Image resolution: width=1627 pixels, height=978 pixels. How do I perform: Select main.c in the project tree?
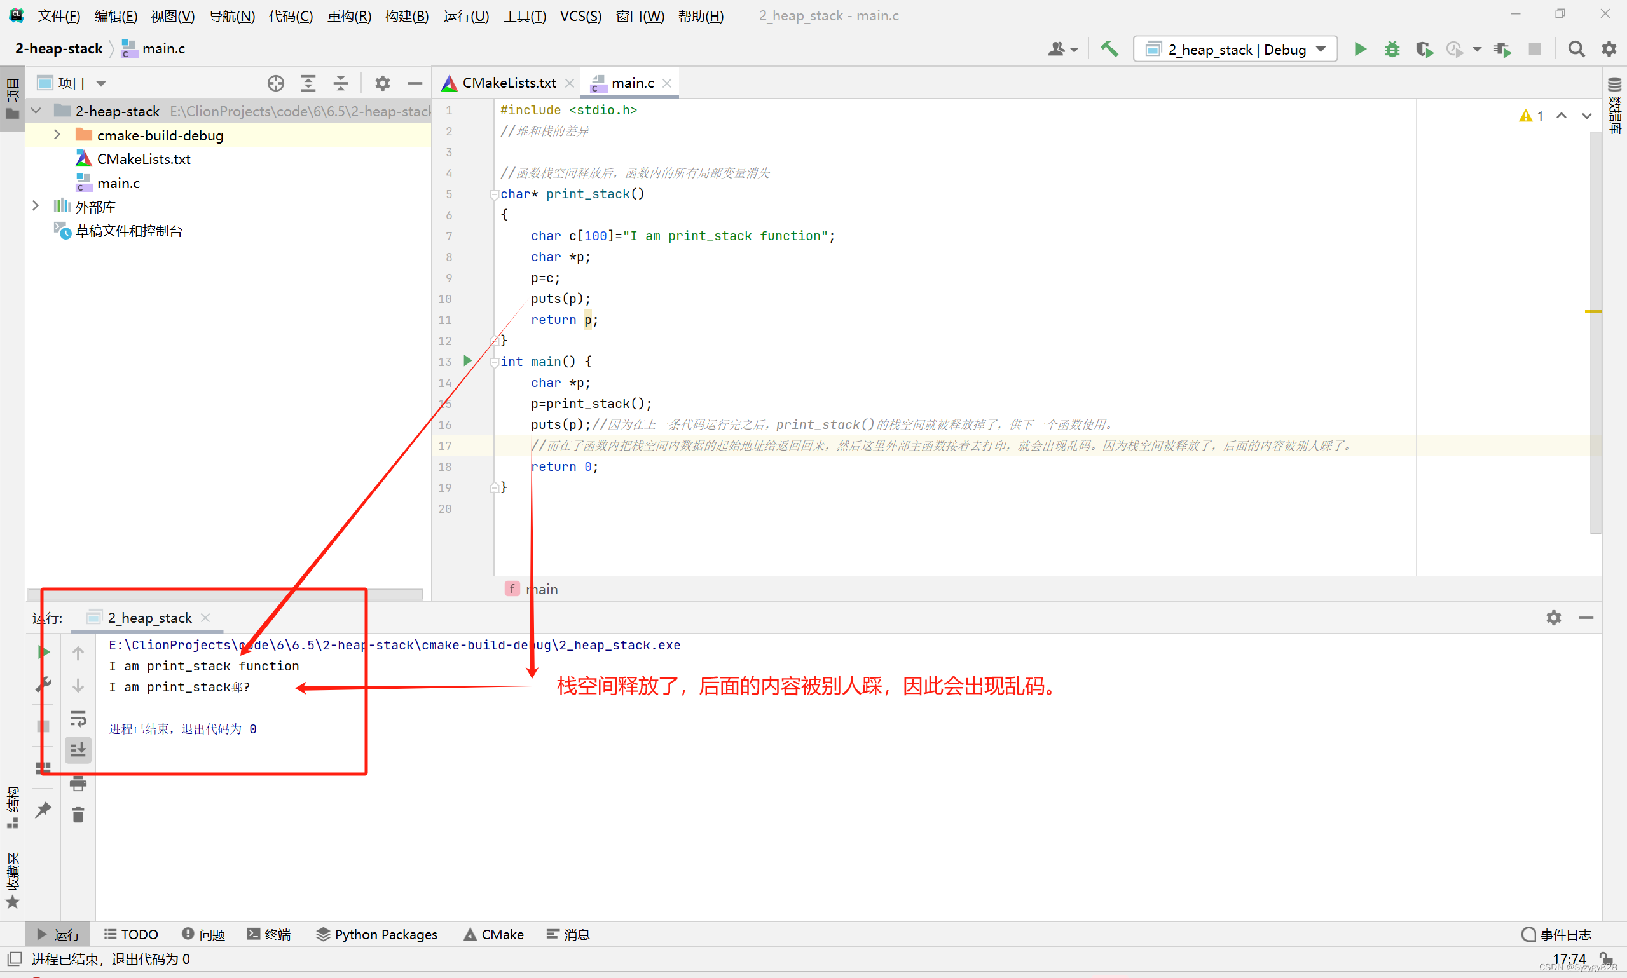(119, 183)
